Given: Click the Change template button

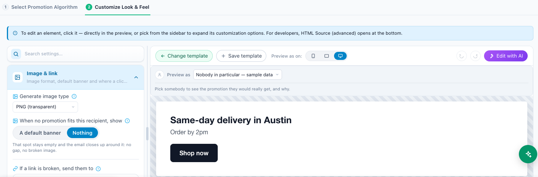Looking at the screenshot, I should 184,56.
